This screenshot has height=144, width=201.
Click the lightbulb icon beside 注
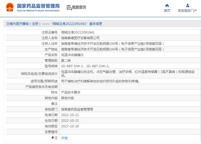tap(53, 138)
